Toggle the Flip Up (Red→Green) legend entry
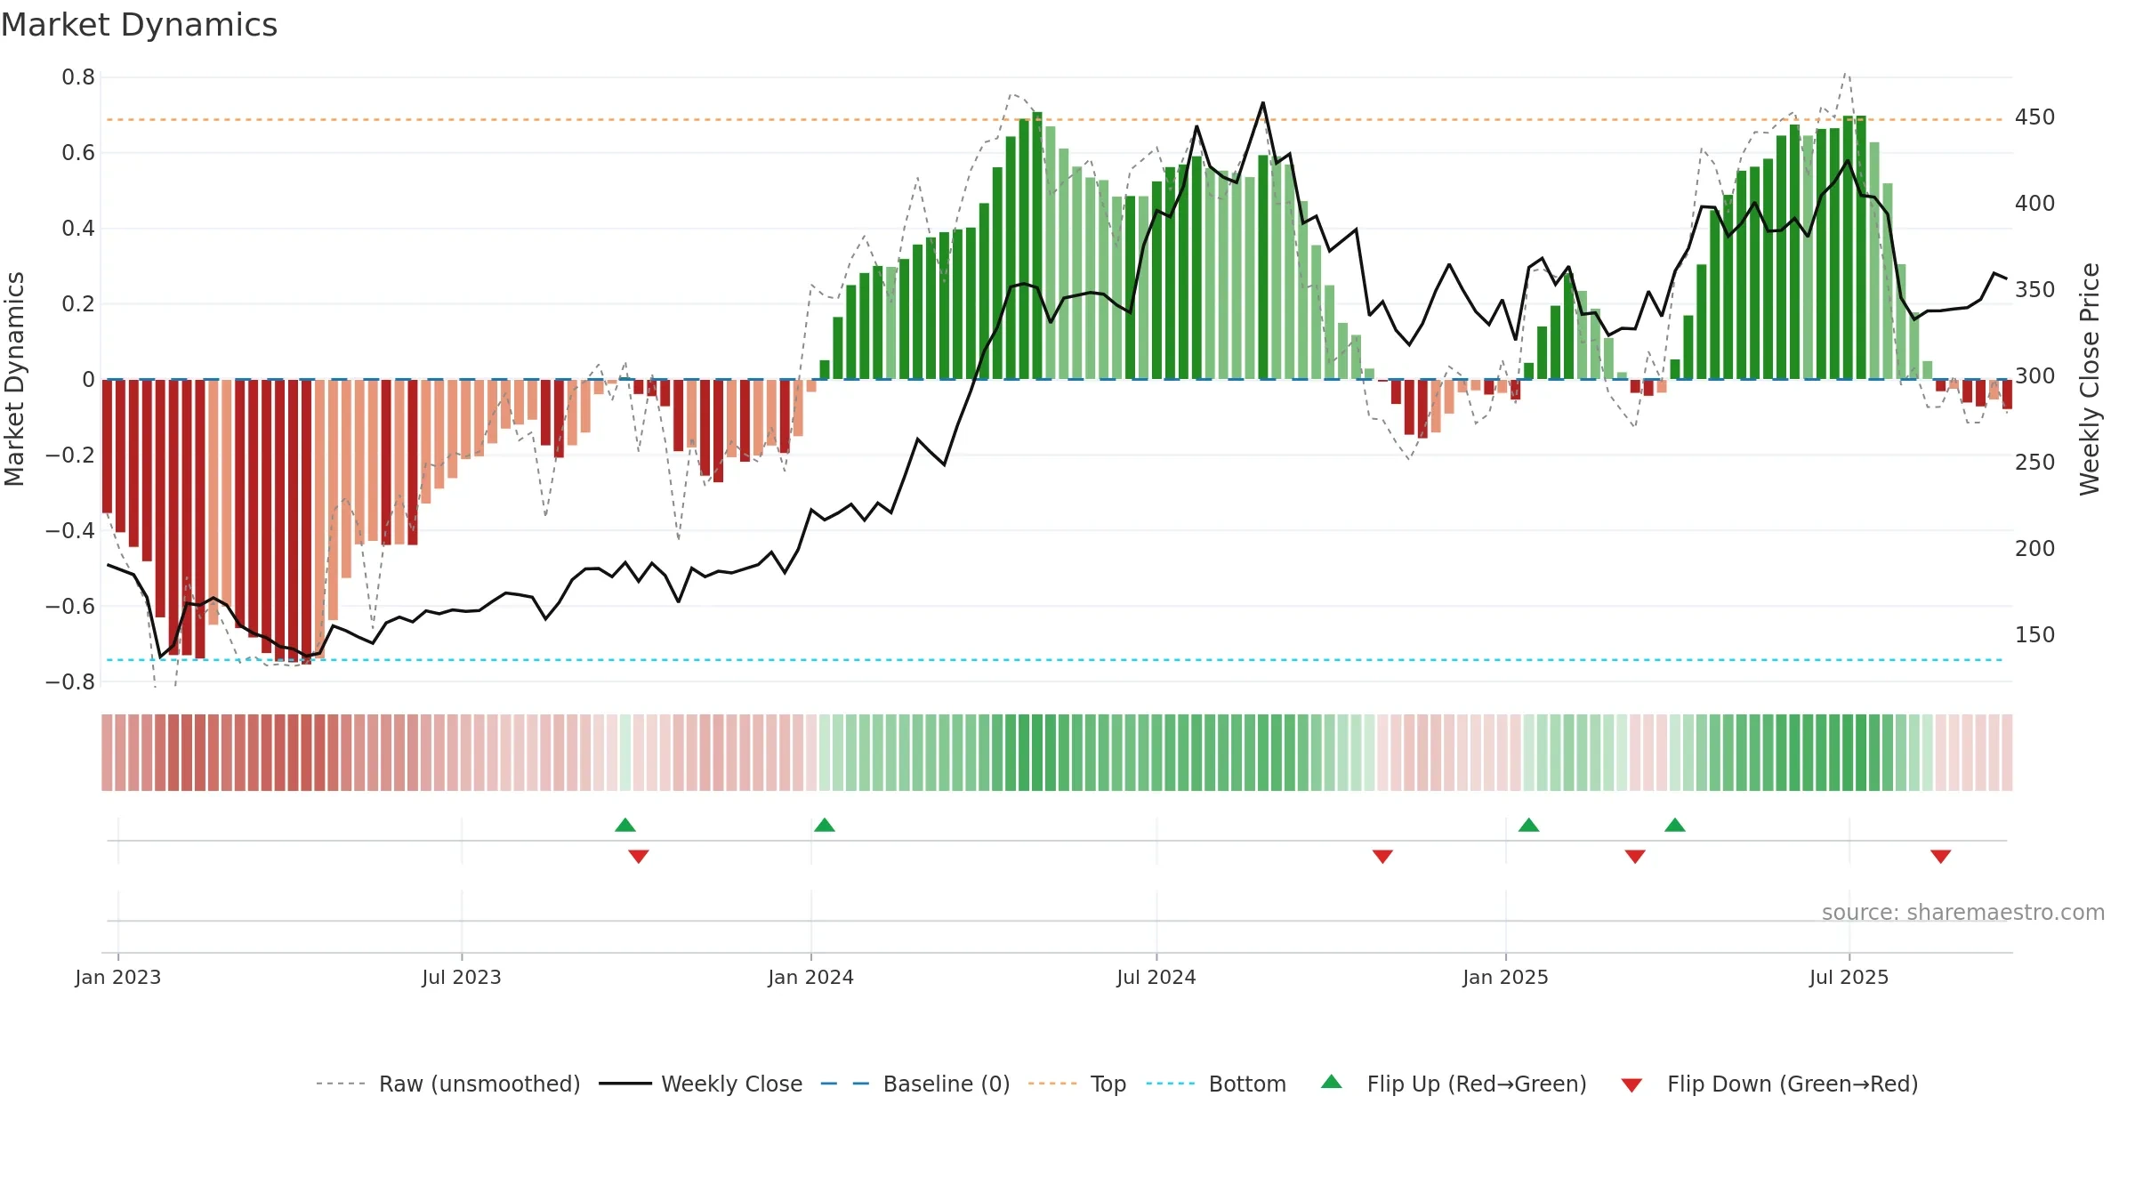Screen dimensions: 2135x1201 [x=1454, y=1084]
